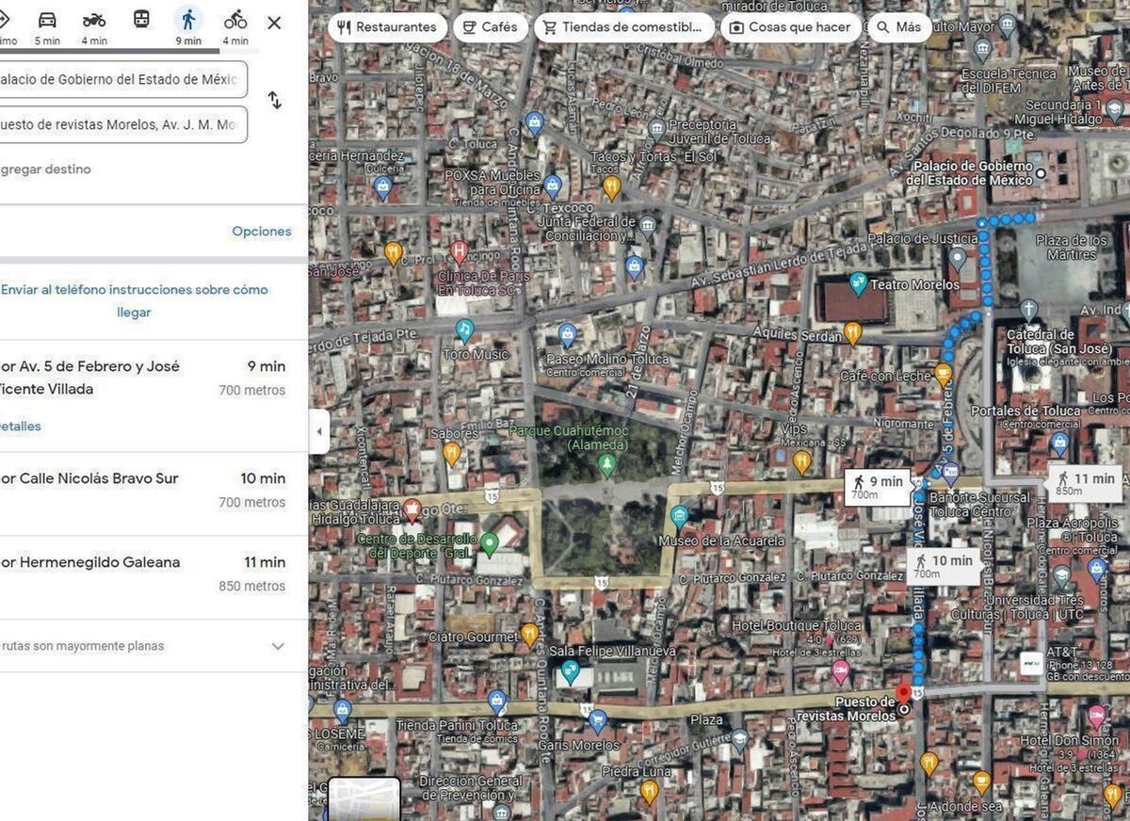Click the Vips restaurant pin

pos(801,461)
